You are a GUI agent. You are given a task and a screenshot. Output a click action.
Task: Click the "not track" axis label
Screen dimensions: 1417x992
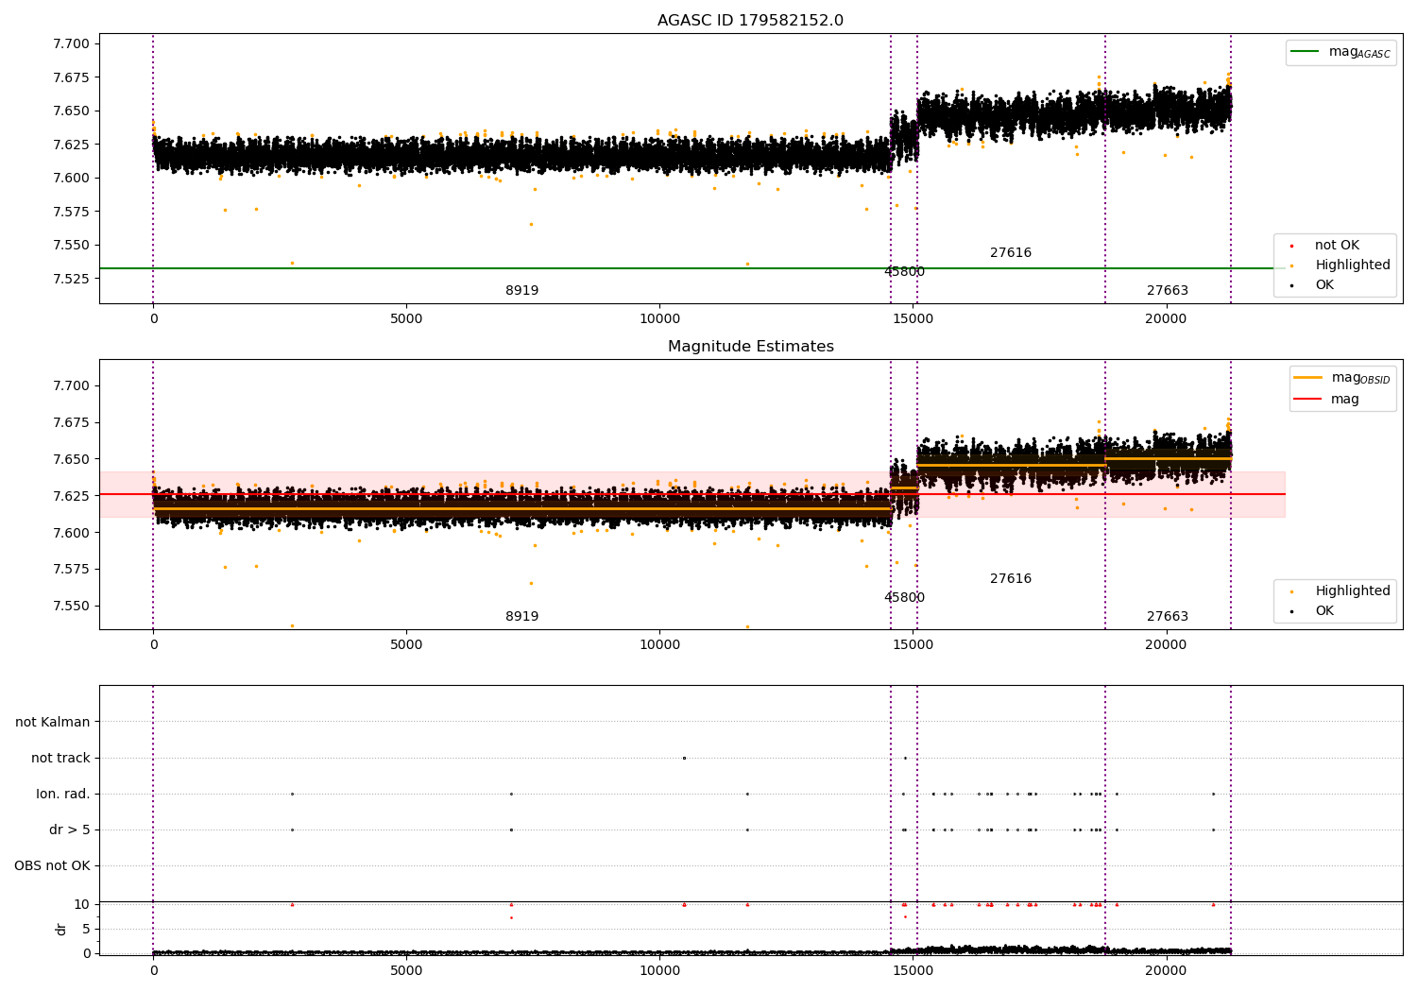(60, 759)
